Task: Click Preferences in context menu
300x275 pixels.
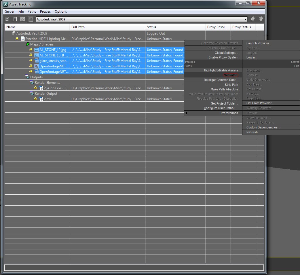Action: (229, 113)
